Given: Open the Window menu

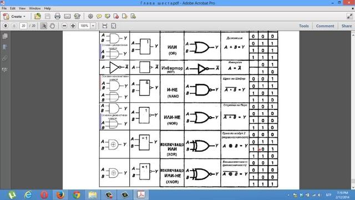Looking at the screenshot, I should click(35, 8).
